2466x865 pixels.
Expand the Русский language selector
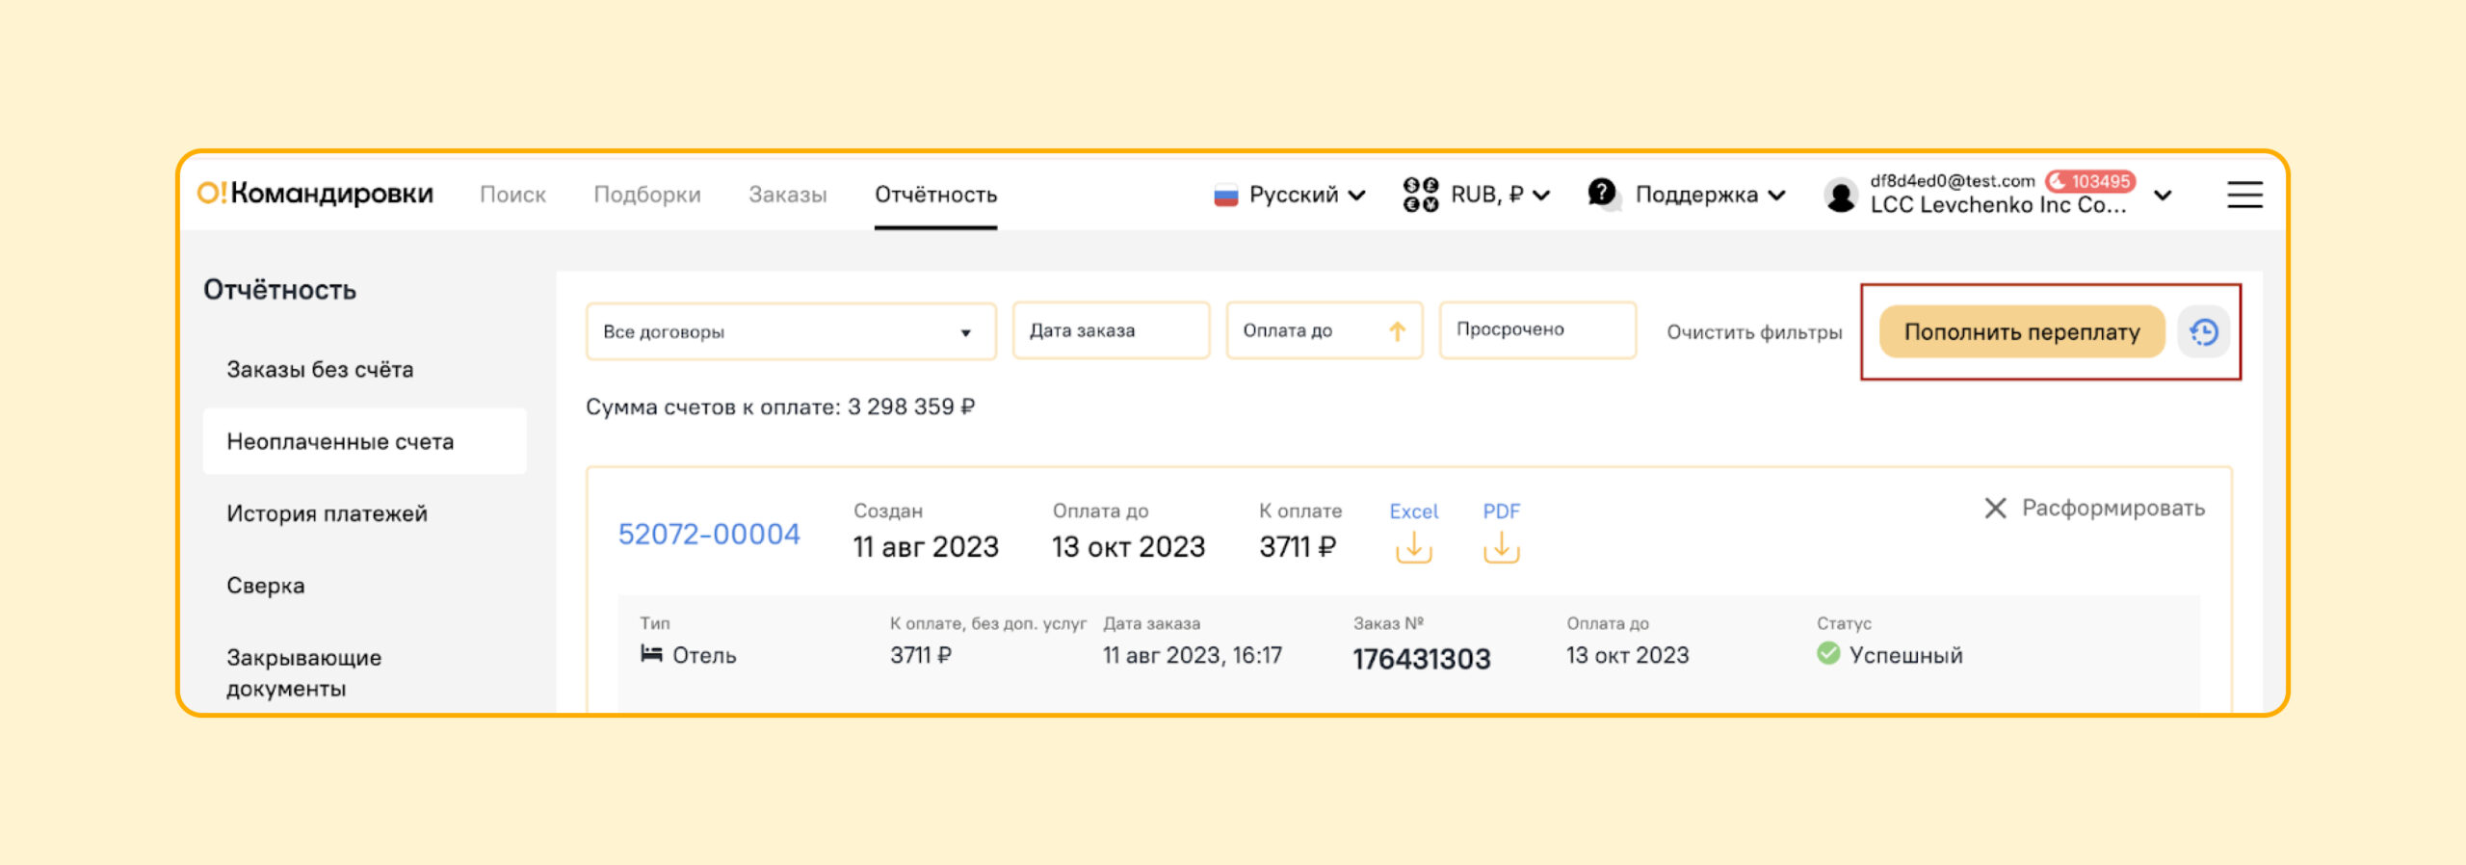(1291, 195)
